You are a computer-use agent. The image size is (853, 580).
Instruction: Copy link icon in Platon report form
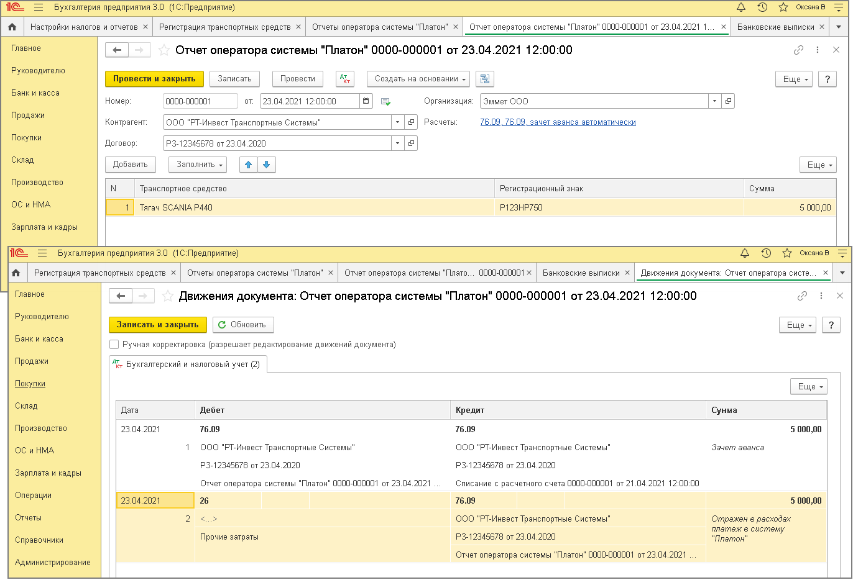click(799, 50)
